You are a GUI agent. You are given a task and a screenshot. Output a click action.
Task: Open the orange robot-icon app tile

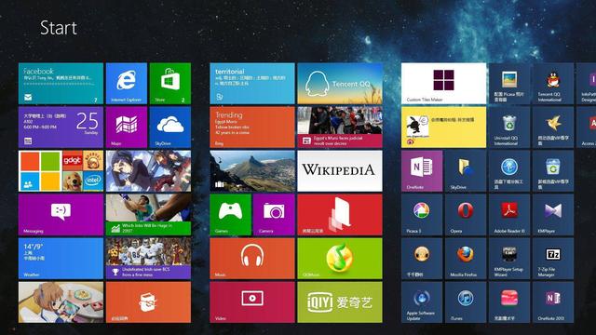[x=149, y=301]
